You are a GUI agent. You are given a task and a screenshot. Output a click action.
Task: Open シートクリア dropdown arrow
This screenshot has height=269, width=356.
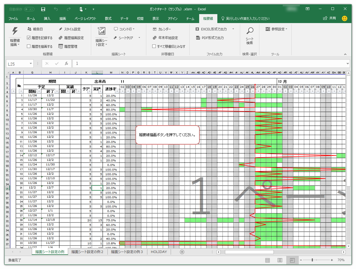coord(139,38)
